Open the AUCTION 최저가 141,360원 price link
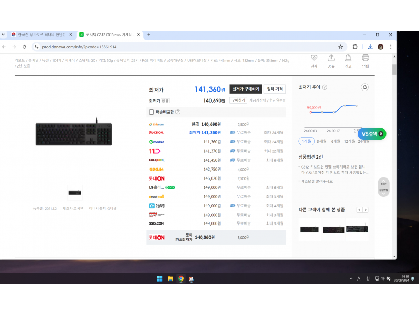Image resolution: width=419 pixels, height=314 pixels. [x=205, y=133]
